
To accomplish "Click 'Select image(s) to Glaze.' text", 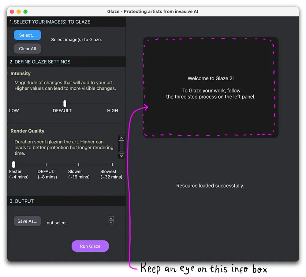I will [x=76, y=39].
